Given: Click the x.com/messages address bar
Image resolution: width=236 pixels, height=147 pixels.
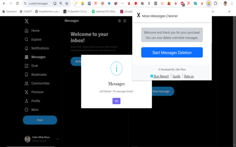Looking at the screenshot, I should 38,3.
